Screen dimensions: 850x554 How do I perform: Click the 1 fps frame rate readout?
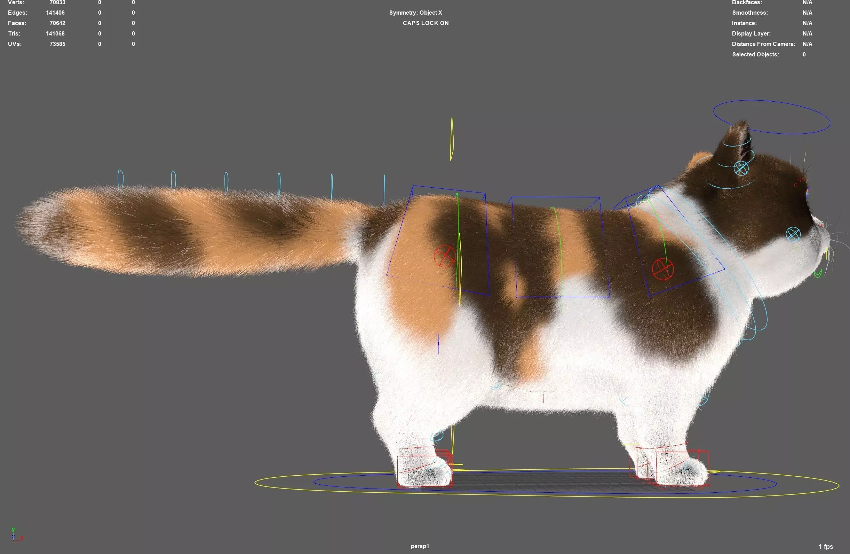coord(826,546)
